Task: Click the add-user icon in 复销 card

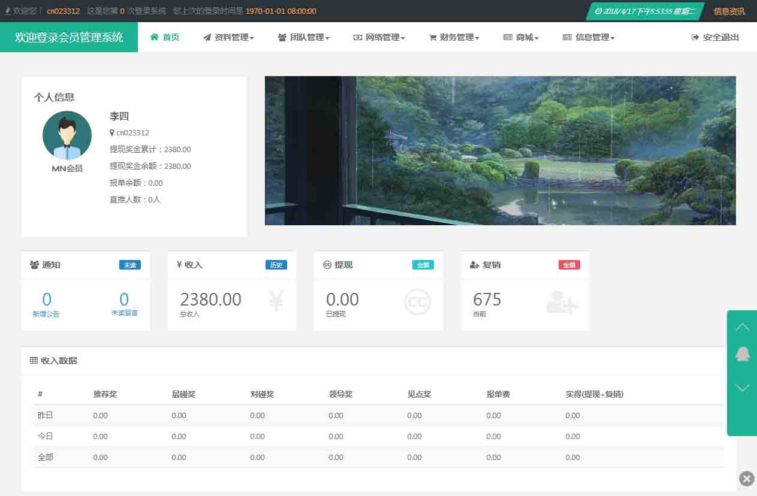Action: pyautogui.click(x=562, y=302)
